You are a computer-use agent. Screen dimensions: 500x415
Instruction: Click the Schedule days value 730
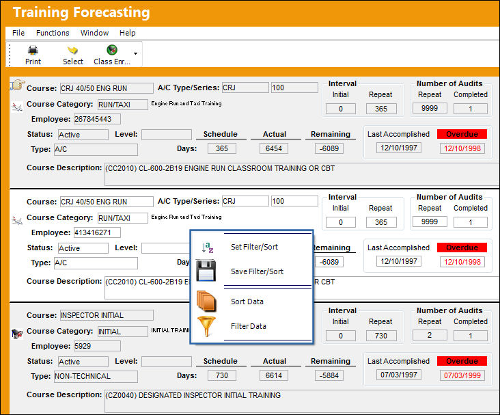pyautogui.click(x=222, y=375)
